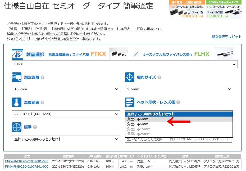Screen dimensions: 246x171
Task: Click the JS Japan Sensor logo icon
Action: point(17,54)
